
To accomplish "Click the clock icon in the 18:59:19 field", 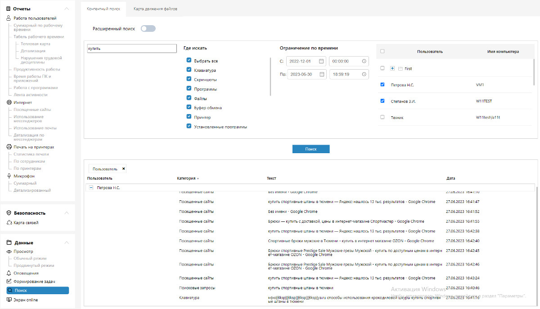I will pyautogui.click(x=364, y=74).
